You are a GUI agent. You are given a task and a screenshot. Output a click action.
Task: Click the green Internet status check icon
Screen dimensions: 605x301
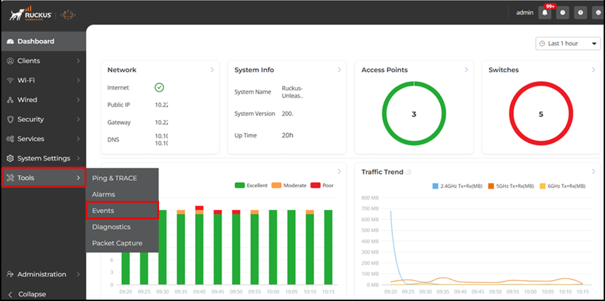(159, 88)
